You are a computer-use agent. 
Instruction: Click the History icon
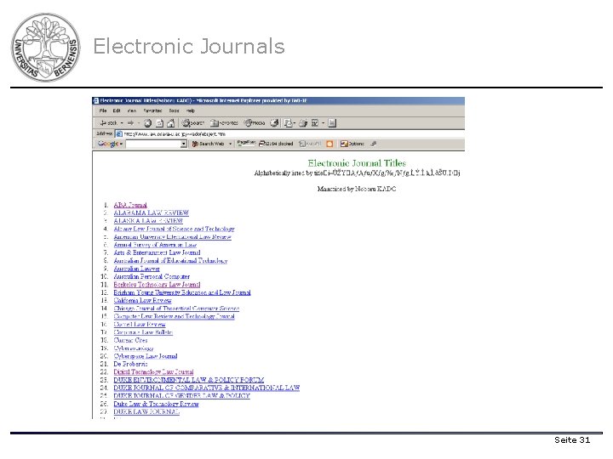coord(274,123)
